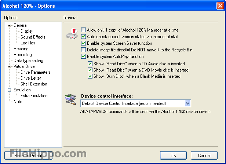The width and height of the screenshot is (226, 164).
Task: Click the drive with wrench General icon
Action: coord(72,34)
